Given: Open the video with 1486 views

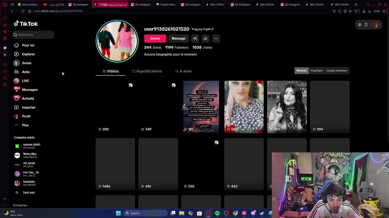Looking at the screenshot, I should 115,164.
